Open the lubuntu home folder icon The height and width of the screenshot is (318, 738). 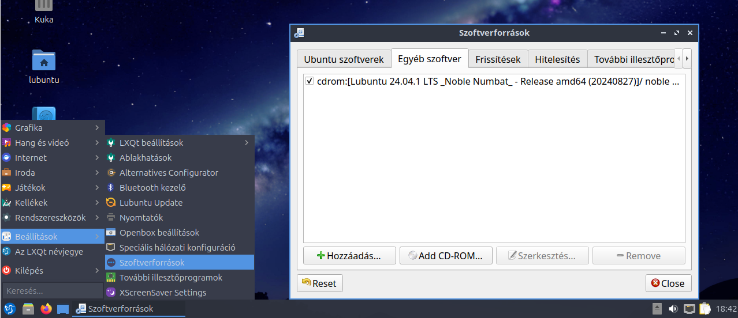(x=44, y=66)
